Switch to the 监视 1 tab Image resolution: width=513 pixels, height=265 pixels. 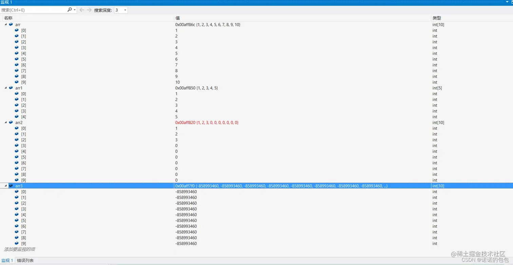[x=7, y=261]
